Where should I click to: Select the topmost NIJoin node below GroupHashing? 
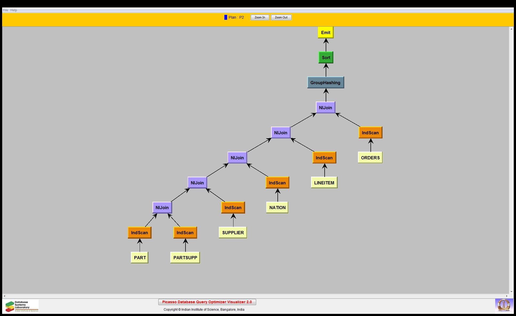325,108
